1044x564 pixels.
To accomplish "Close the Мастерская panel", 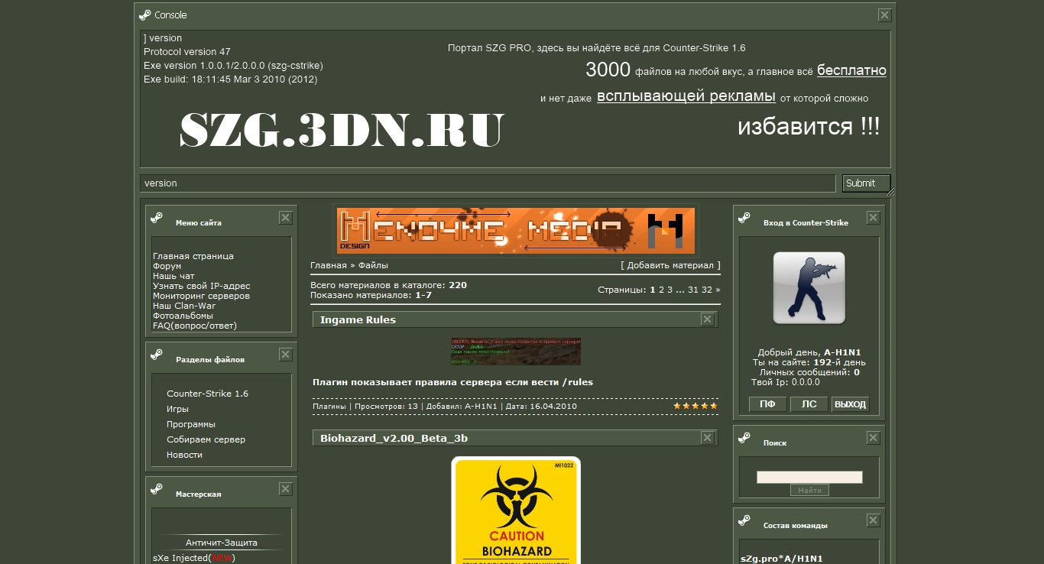I will [285, 489].
